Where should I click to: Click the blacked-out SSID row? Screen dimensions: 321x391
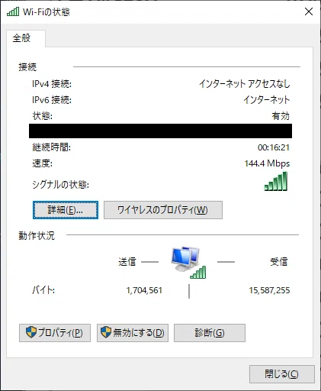tap(160, 131)
